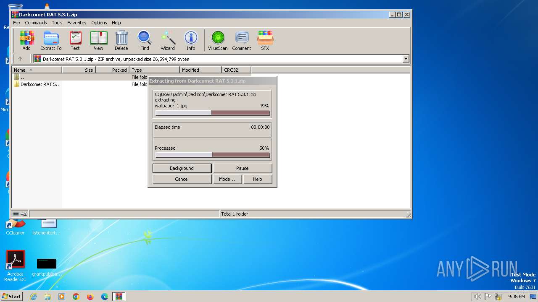The image size is (538, 302).
Task: Click the Delete trash icon
Action: [121, 40]
